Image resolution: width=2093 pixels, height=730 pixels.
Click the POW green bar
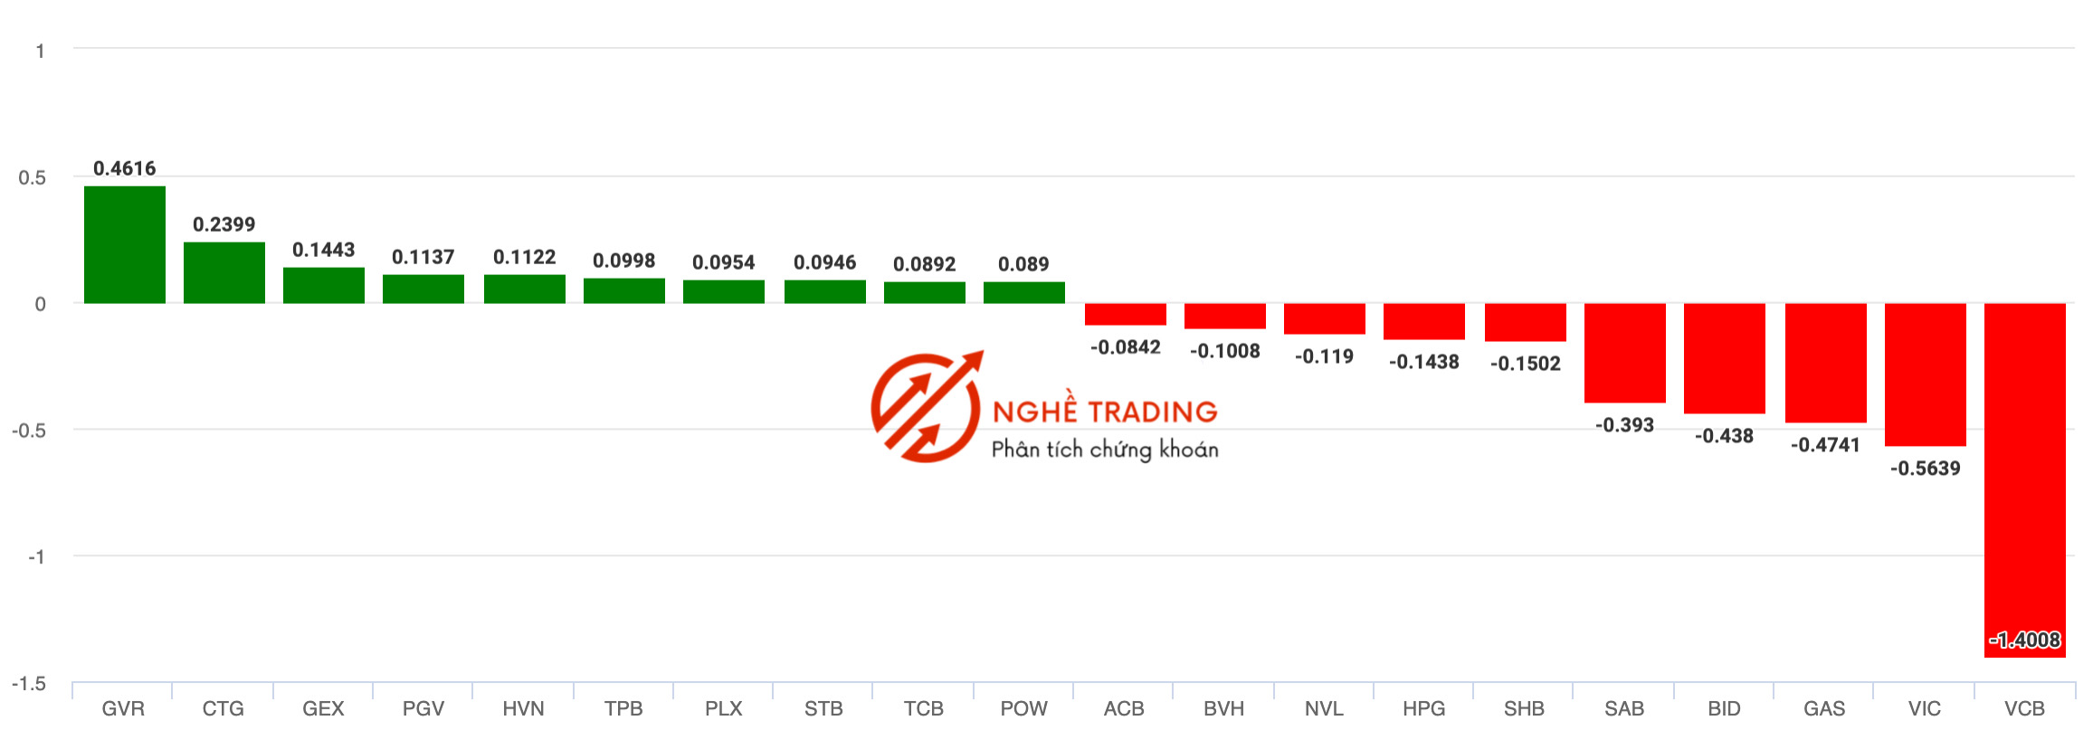click(1024, 293)
